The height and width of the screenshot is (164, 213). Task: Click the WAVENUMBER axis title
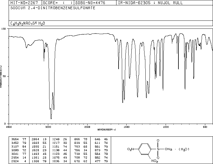pos(107,130)
